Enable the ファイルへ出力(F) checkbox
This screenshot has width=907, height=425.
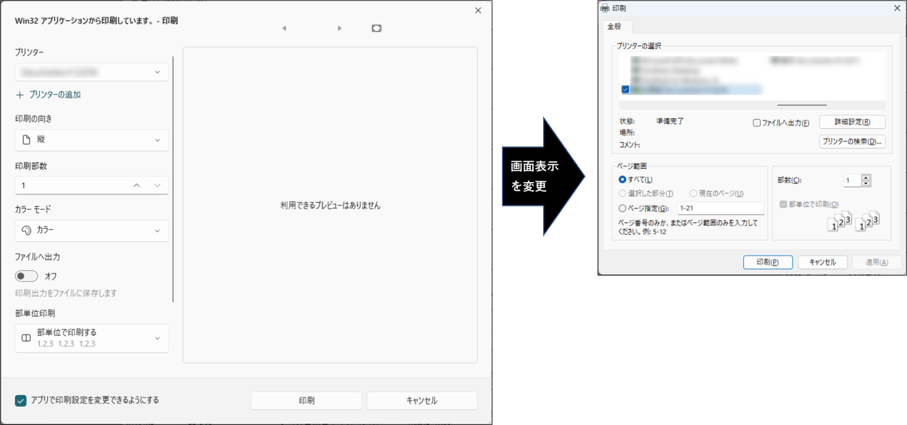point(757,123)
